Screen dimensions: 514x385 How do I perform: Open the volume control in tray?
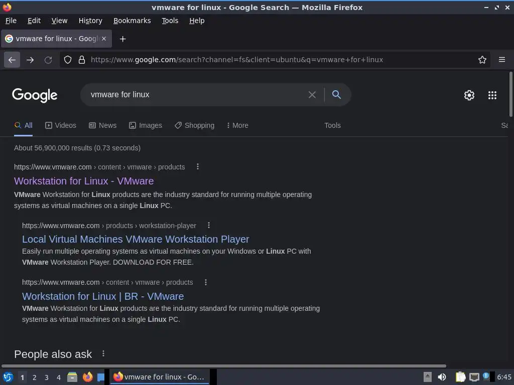[x=442, y=377]
